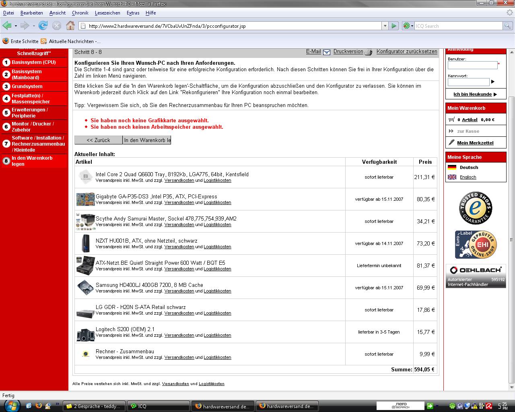The width and height of the screenshot is (515, 412).
Task: Open the search engine selector flower icon
Action: (406, 26)
